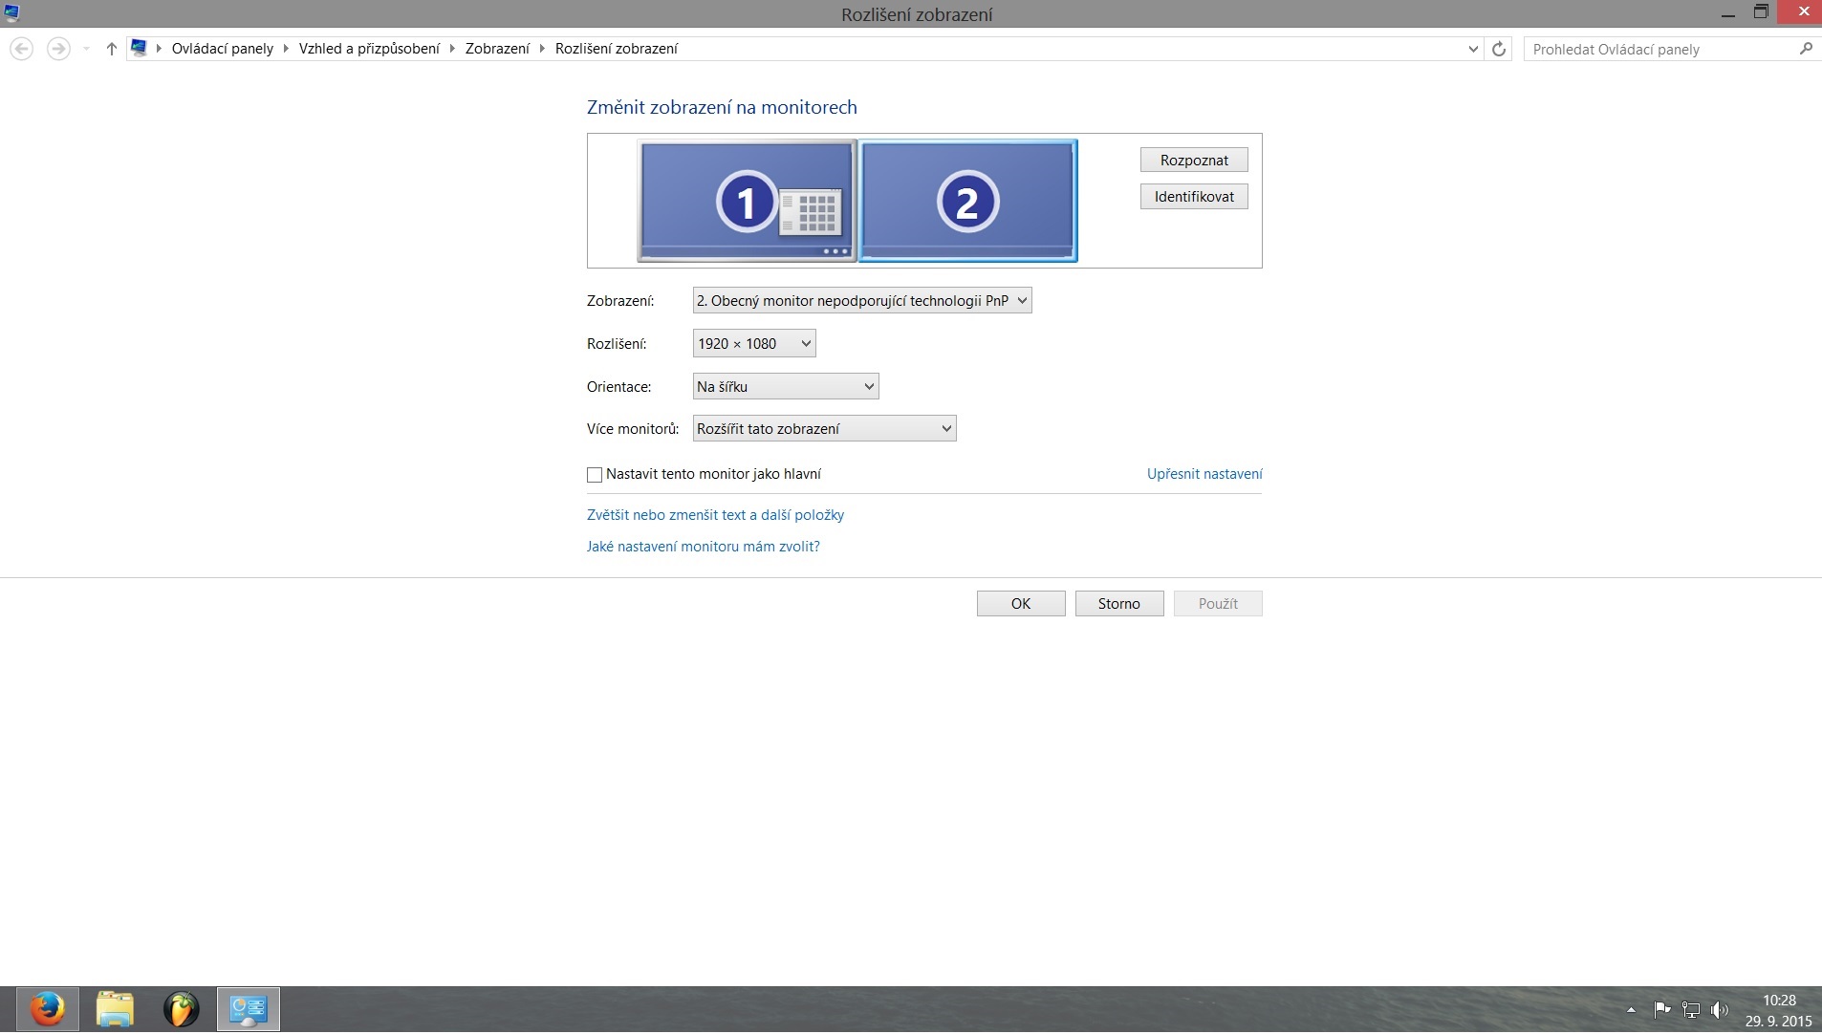Image resolution: width=1822 pixels, height=1034 pixels.
Task: Select monitor 1 in display preview
Action: [x=747, y=201]
